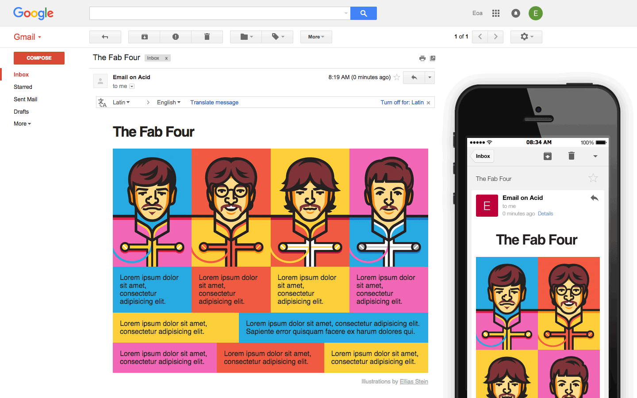Print all with the printer icon
637x398 pixels.
tap(422, 58)
